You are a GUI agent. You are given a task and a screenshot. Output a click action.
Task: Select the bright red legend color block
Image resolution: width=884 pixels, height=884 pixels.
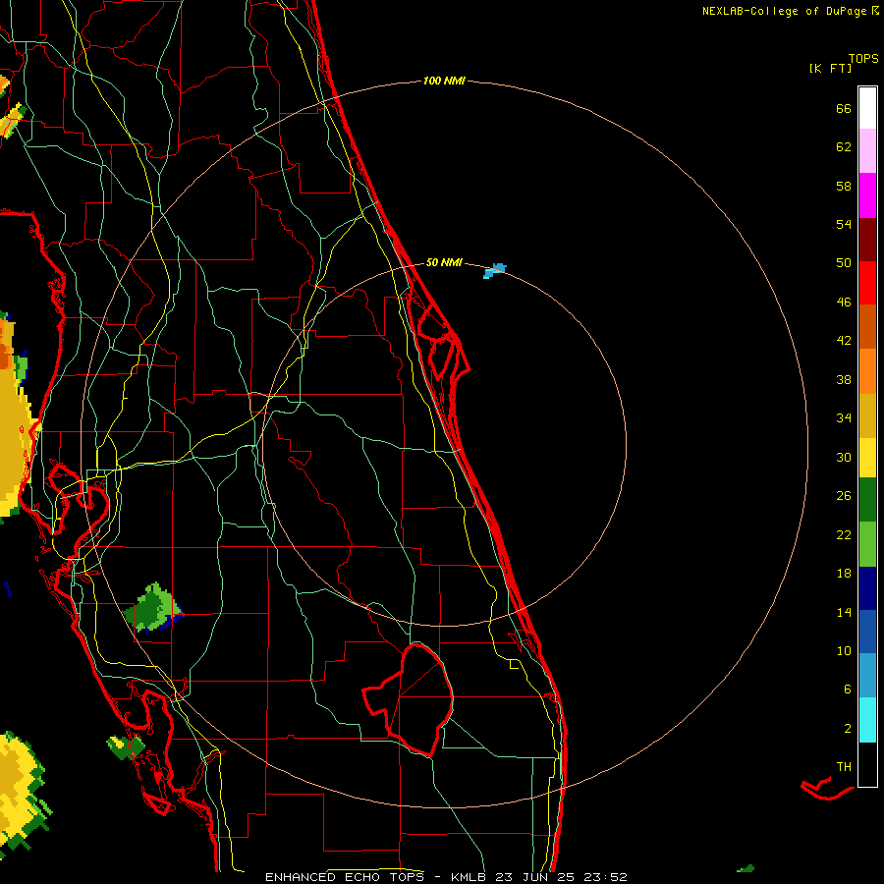coord(867,283)
